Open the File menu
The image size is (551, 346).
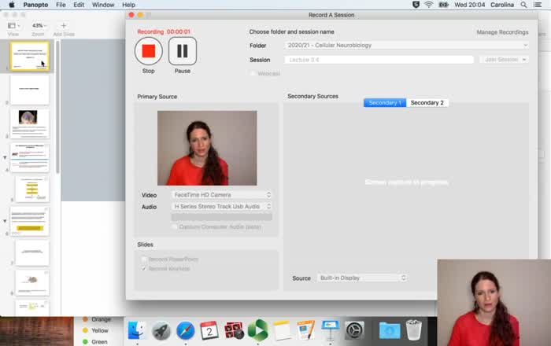tap(61, 5)
